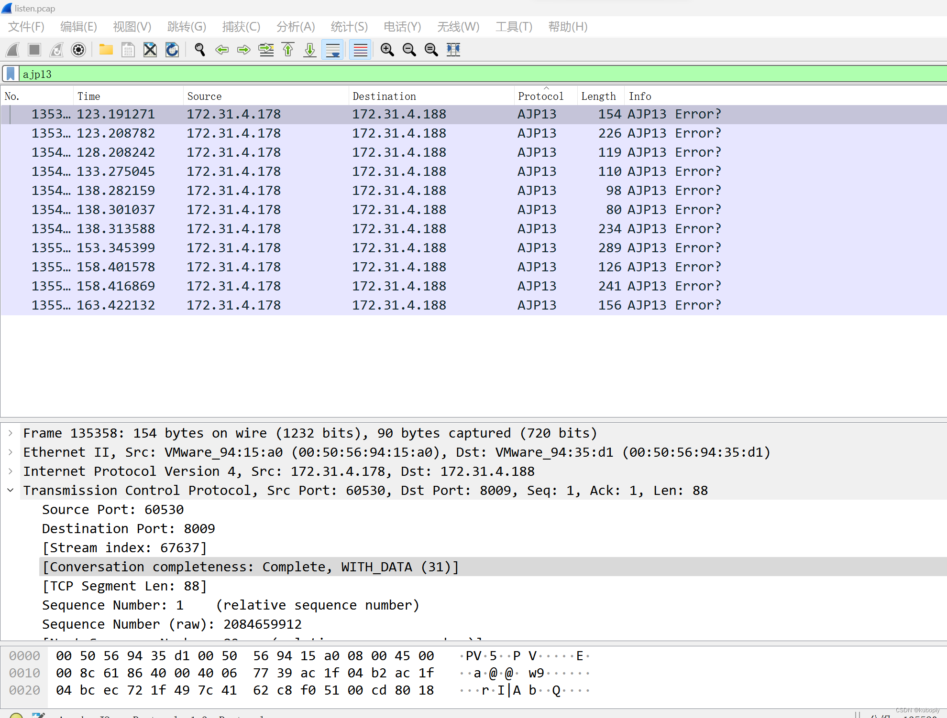Zoom in the main window text
947x718 pixels.
coord(387,50)
